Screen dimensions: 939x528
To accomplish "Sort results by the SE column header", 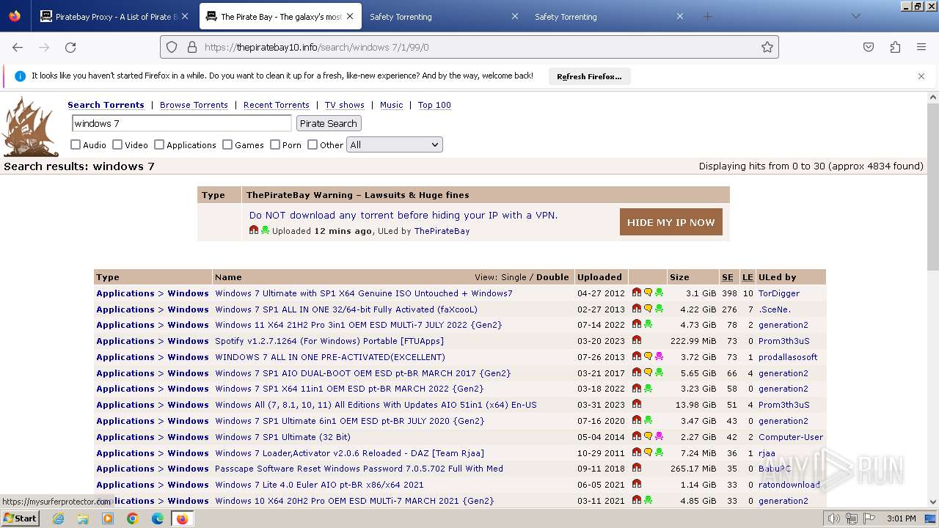I will (728, 277).
